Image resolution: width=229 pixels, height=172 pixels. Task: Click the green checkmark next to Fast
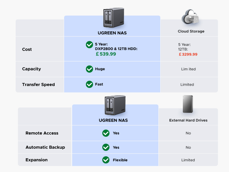point(89,84)
